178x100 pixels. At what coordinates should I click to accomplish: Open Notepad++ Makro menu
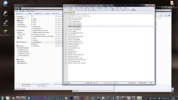point(106,8)
